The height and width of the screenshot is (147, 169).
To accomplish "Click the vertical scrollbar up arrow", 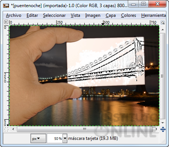I will coord(163,30).
